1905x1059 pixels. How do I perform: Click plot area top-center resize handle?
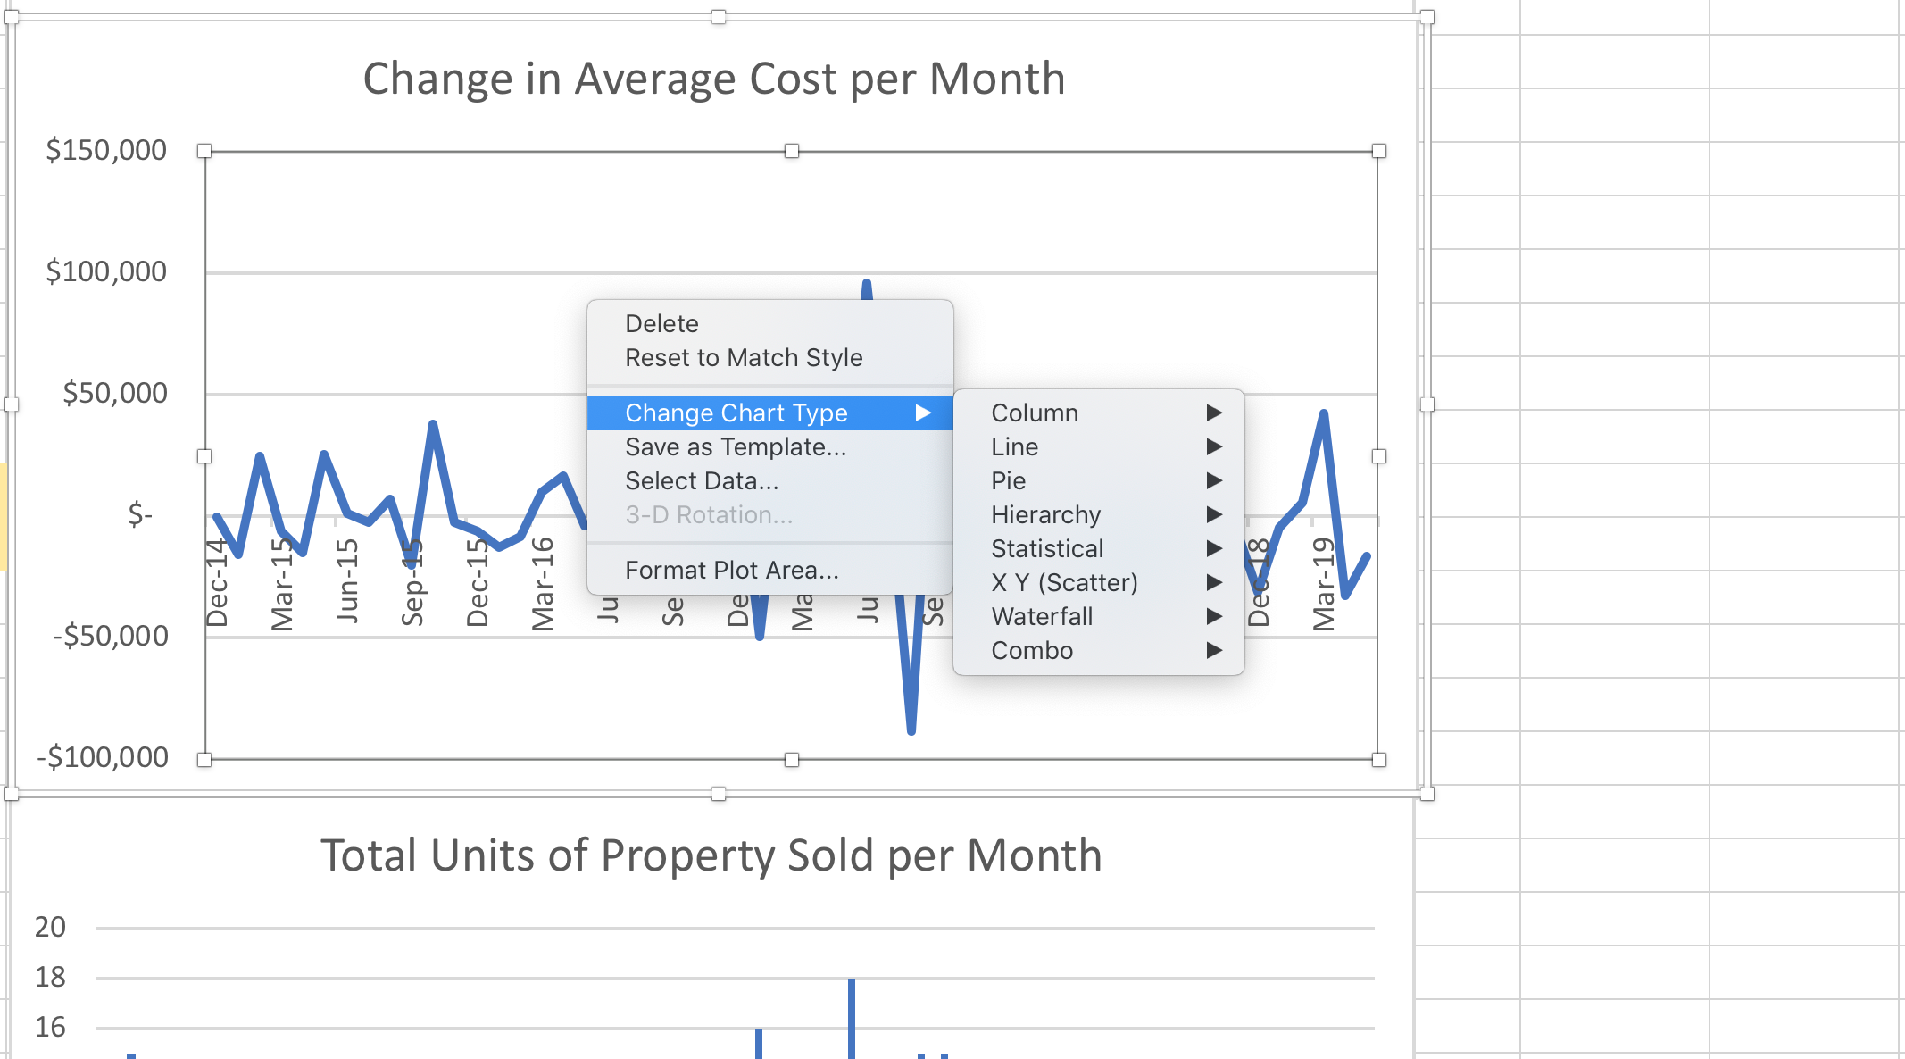(791, 151)
